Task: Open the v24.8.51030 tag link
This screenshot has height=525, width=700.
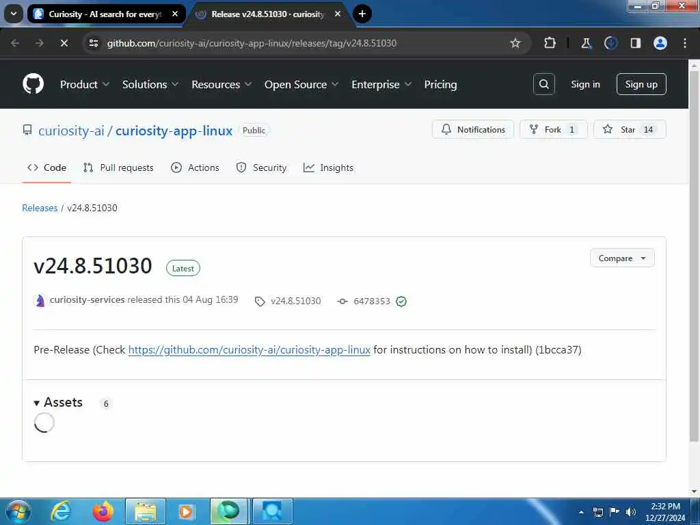Action: (x=295, y=301)
